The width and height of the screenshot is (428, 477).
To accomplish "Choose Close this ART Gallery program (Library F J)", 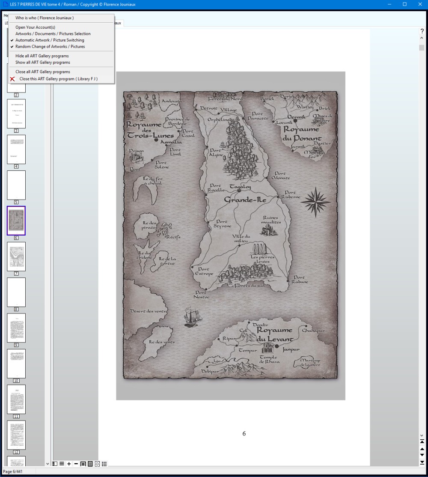I will click(58, 79).
